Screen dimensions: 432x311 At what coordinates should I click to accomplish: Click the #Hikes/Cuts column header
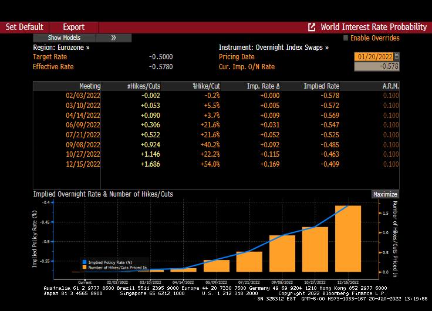(x=143, y=86)
